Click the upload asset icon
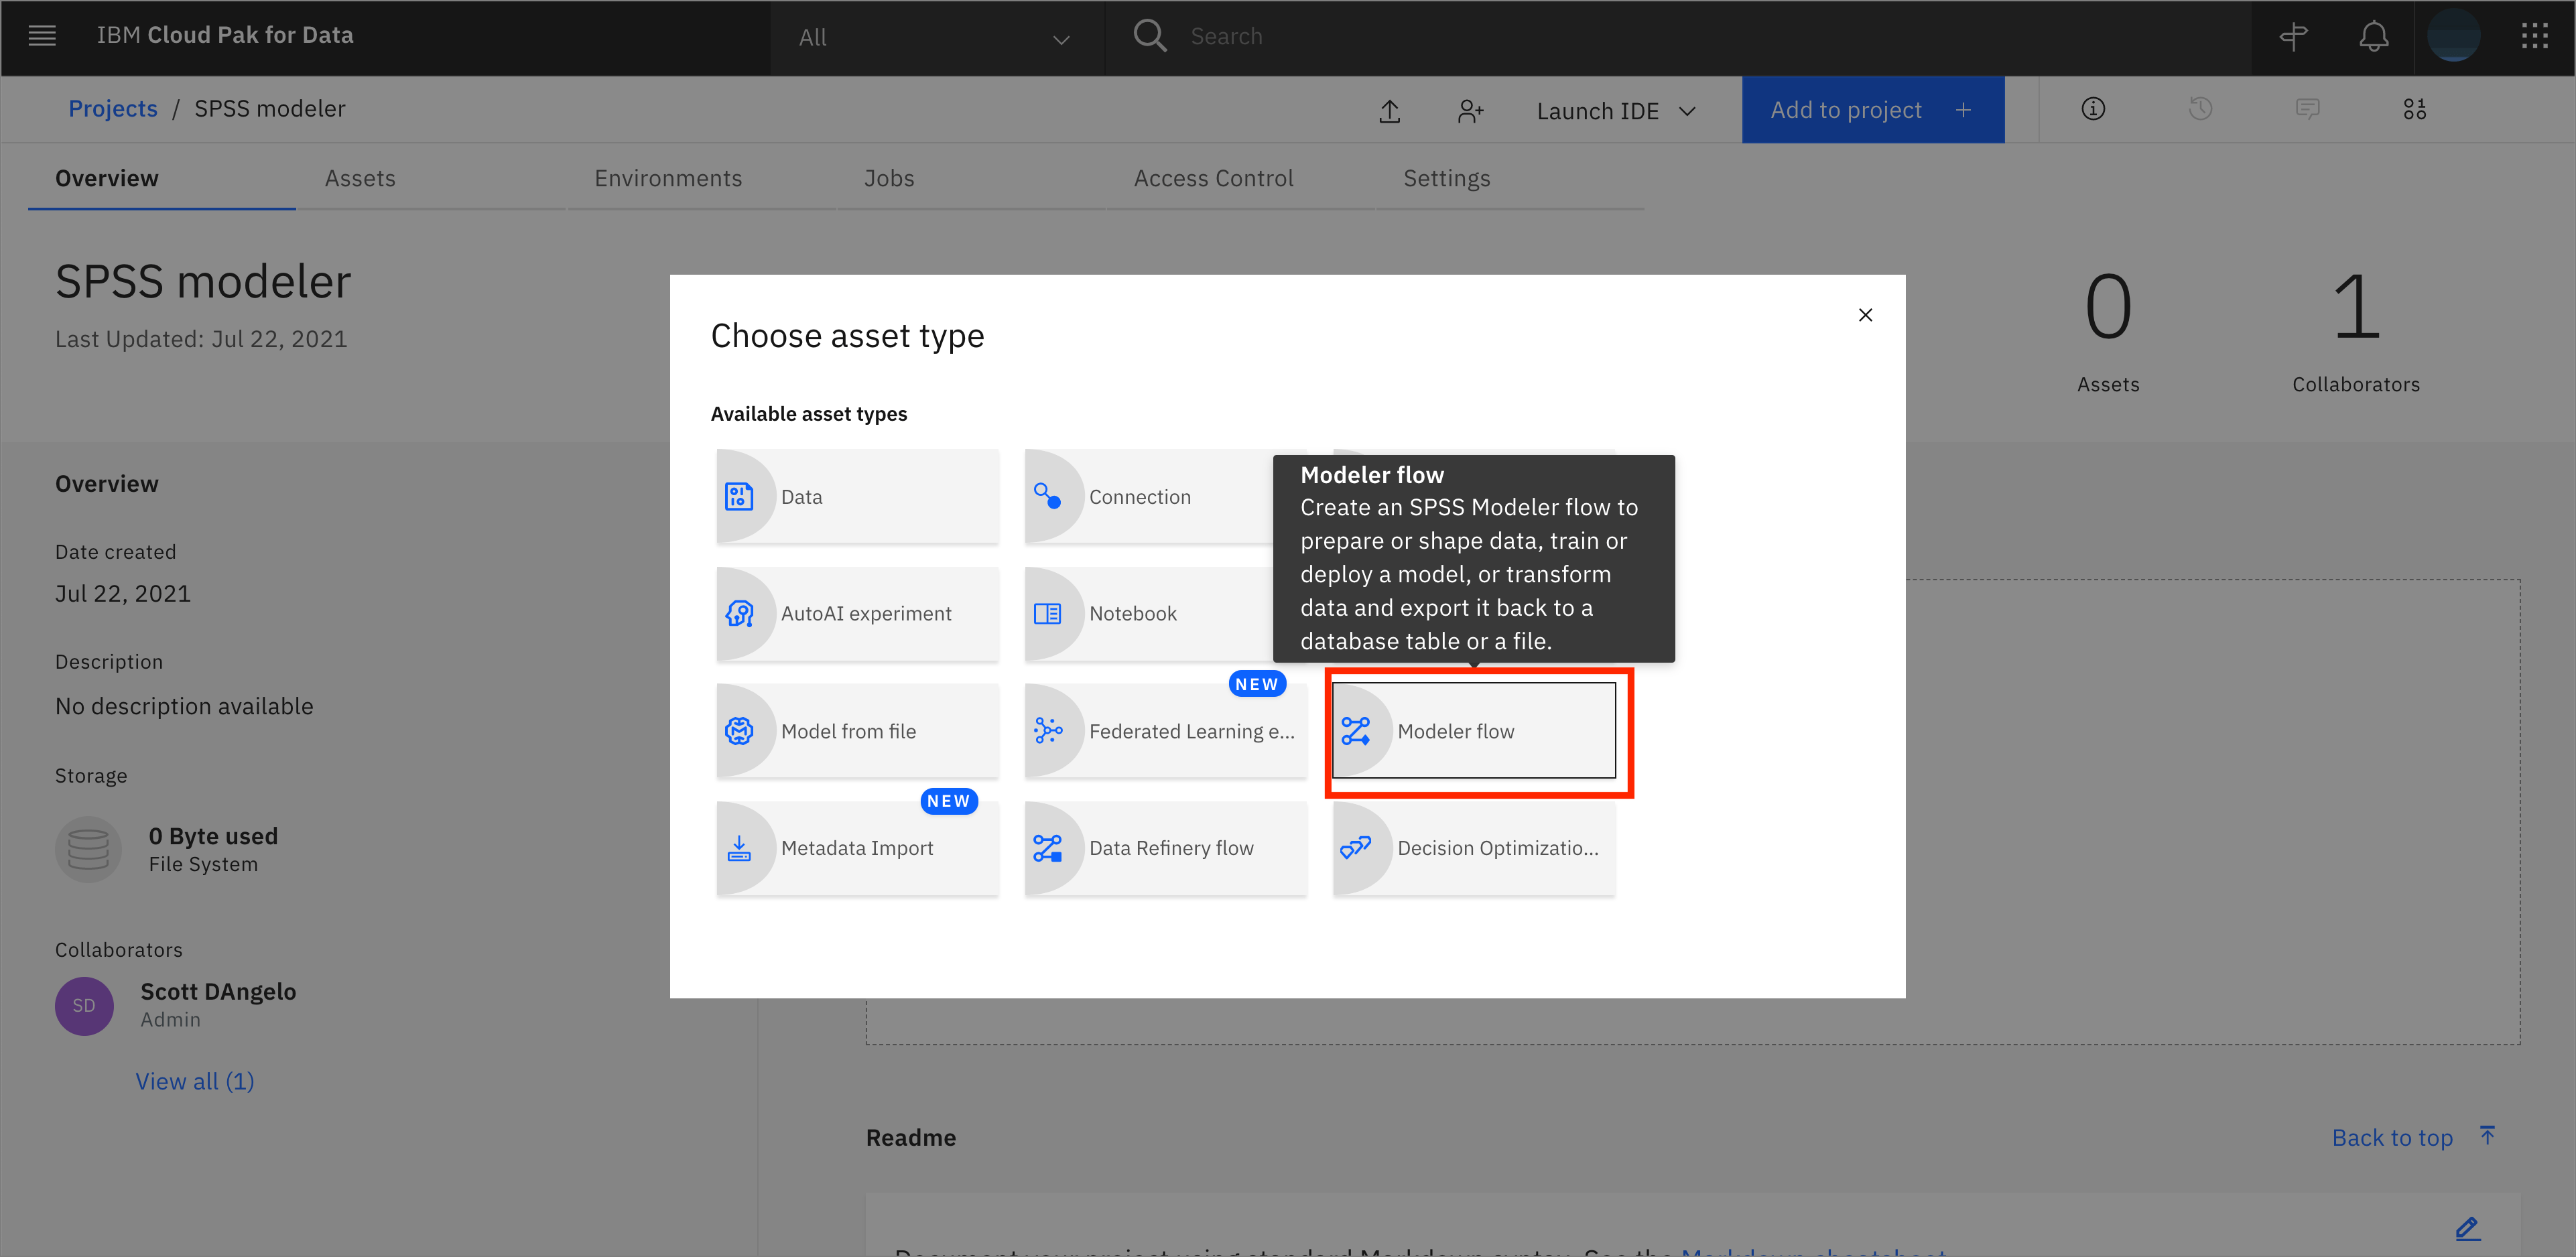This screenshot has width=2576, height=1257. (x=1389, y=111)
